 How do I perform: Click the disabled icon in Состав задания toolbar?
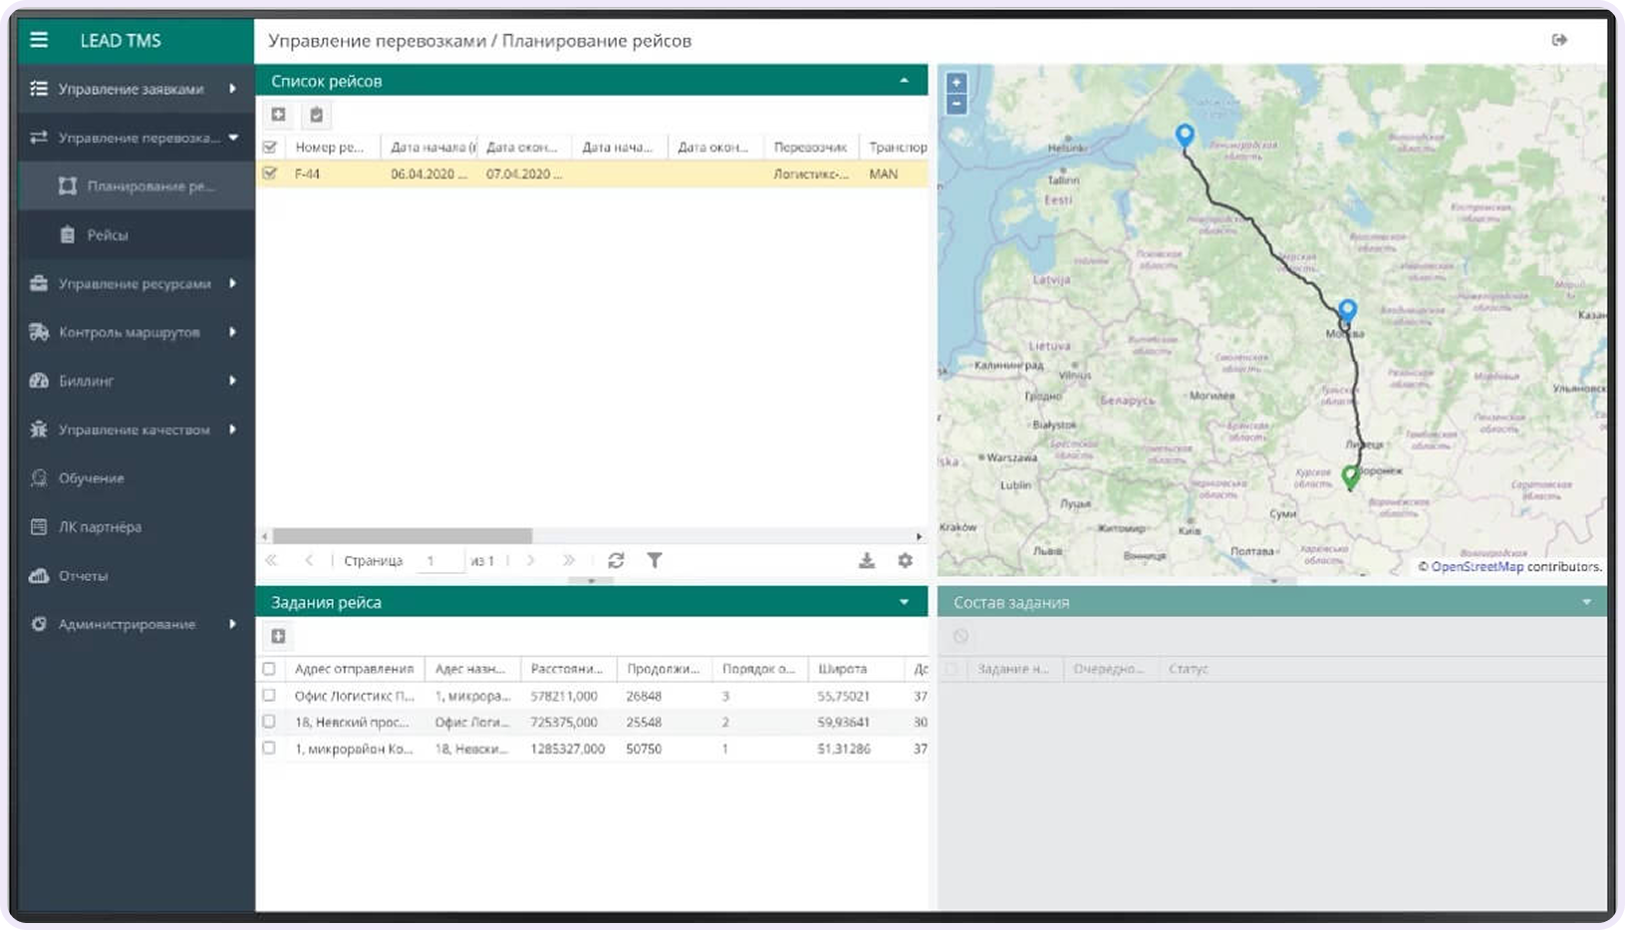coord(960,636)
